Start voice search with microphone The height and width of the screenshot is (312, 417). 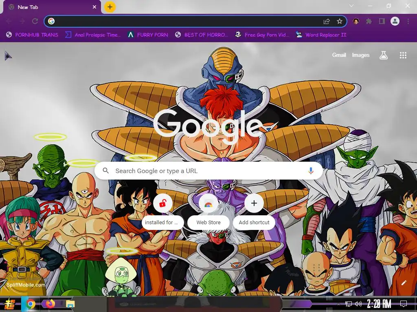311,171
